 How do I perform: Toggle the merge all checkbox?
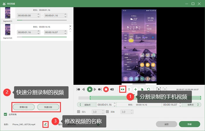click(5, 114)
